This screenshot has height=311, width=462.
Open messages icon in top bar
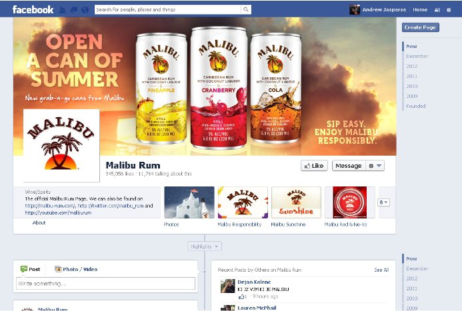[x=73, y=10]
